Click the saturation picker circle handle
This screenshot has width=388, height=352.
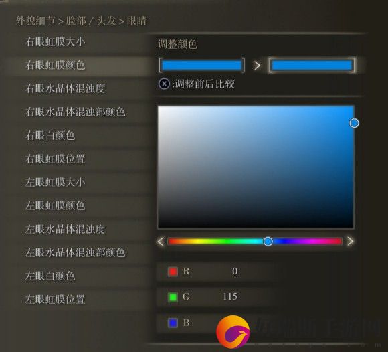354,123
